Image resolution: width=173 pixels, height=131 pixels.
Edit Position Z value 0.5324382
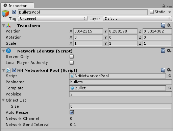157,31
